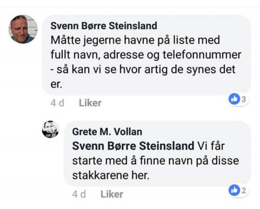Screen dimensions: 260x209
Task: Click the 'så kan vi se hvor artig' line
Action: pyautogui.click(x=143, y=69)
